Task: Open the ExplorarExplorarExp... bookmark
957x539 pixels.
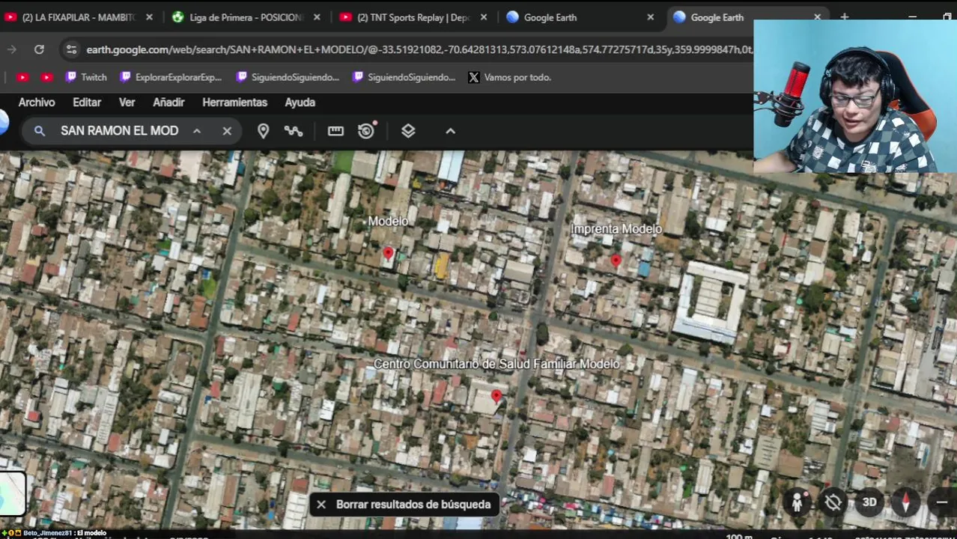Action: coord(171,77)
